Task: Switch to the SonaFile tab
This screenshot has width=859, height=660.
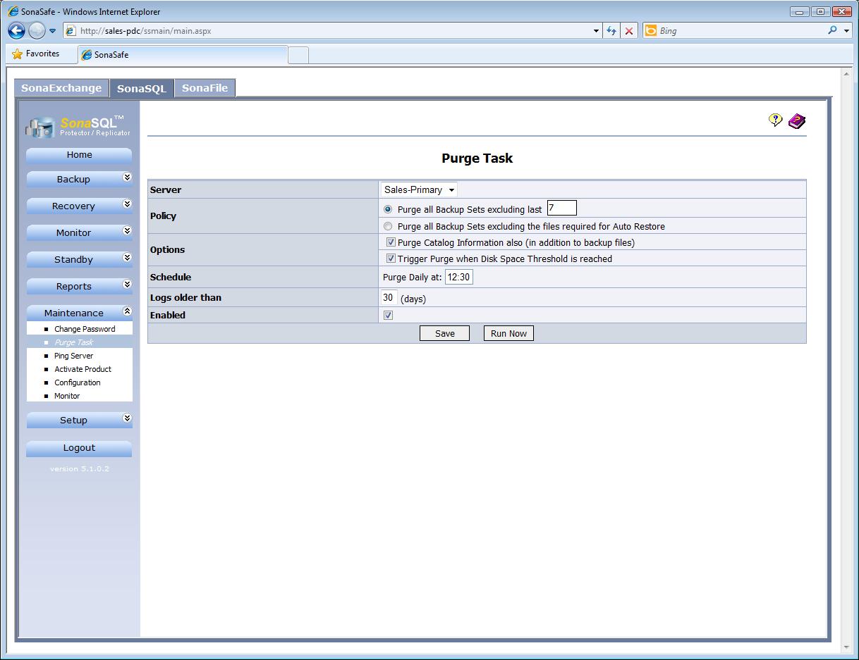Action: click(205, 88)
